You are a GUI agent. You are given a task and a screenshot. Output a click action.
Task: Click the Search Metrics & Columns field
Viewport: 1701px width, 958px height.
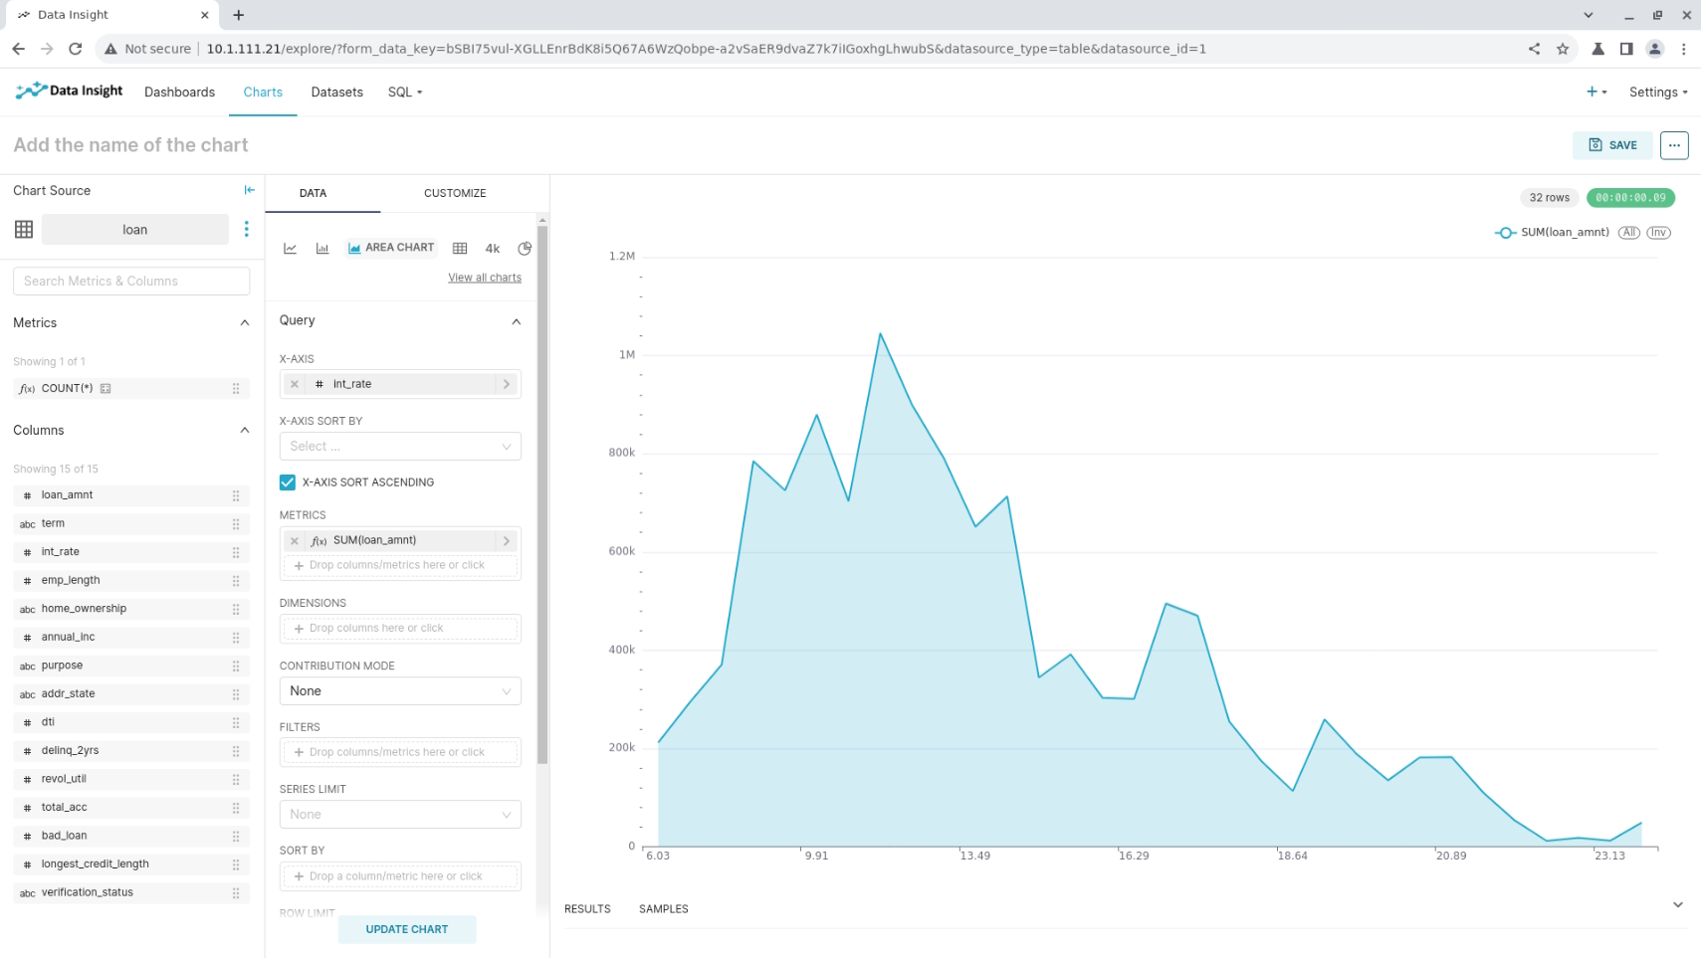(x=130, y=281)
